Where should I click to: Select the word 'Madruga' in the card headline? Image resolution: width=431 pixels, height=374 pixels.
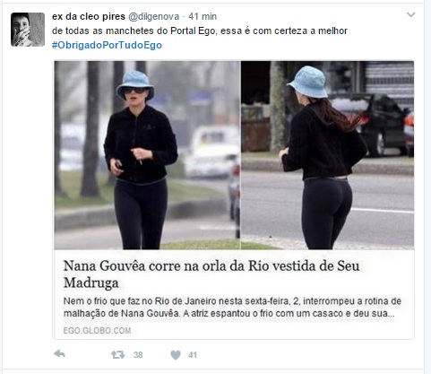coord(91,283)
